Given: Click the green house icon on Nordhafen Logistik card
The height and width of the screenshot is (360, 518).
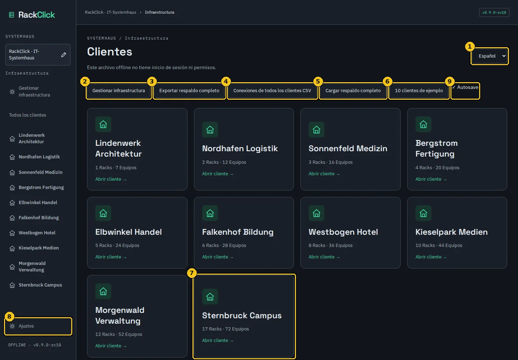Looking at the screenshot, I should 210,130.
